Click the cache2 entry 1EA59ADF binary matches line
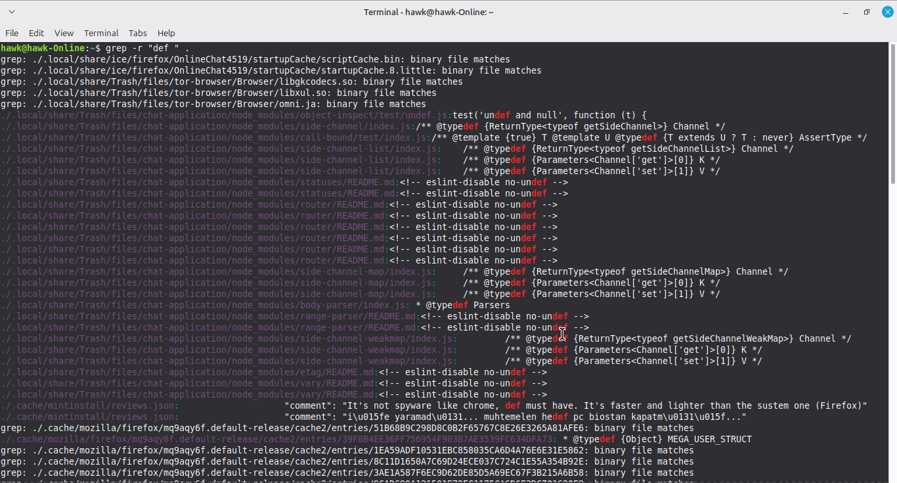The height and width of the screenshot is (483, 897). pyautogui.click(x=347, y=450)
